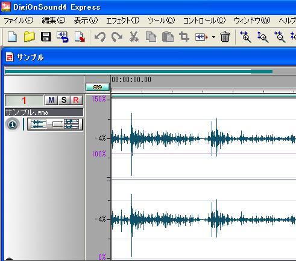296x261 pixels.
Task: Click the 0% scale label
Action: click(x=102, y=257)
